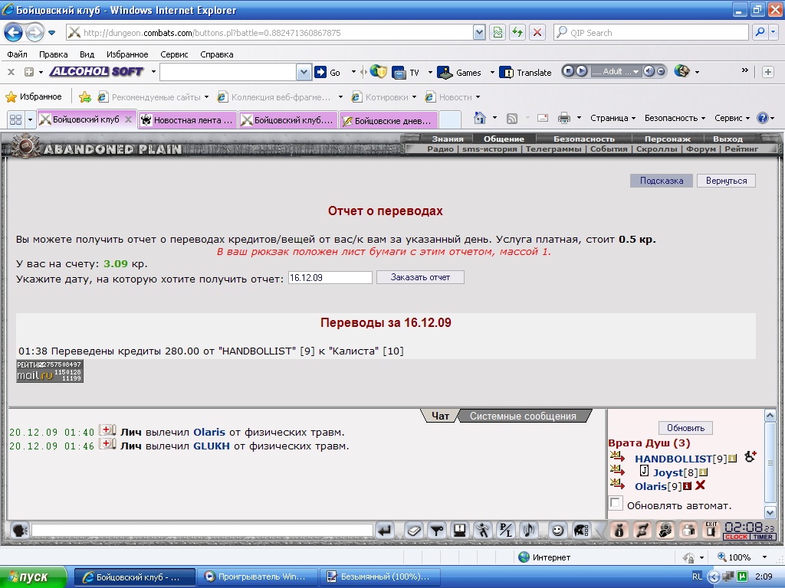785x588 pixels.
Task: Toggle the P/L translit icon
Action: (506, 530)
